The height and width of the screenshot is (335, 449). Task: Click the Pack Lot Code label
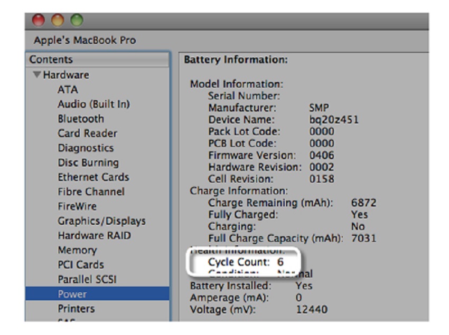[x=244, y=131]
